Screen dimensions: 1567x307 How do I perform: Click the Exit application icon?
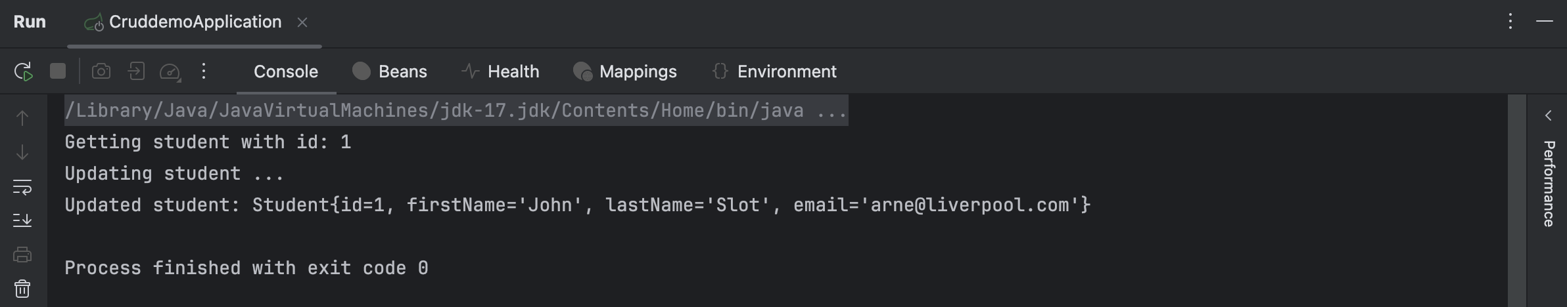(x=136, y=71)
